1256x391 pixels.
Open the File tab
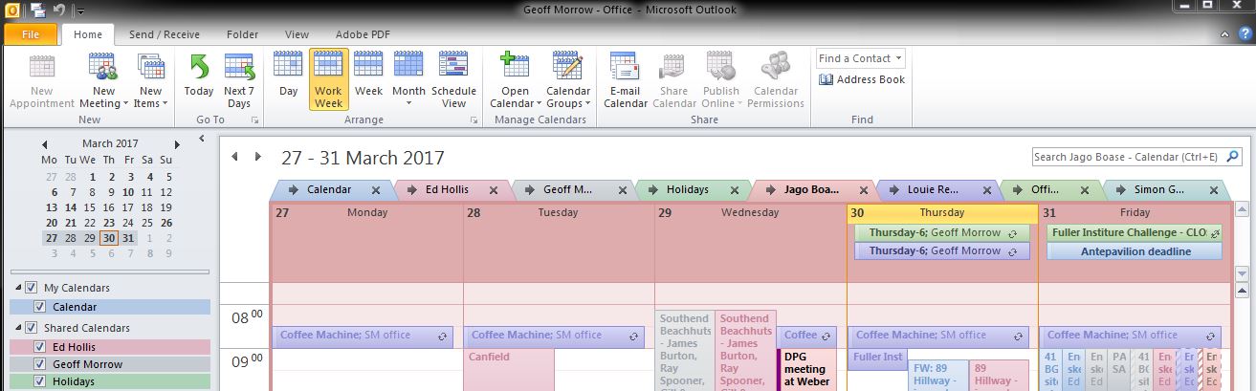pos(30,34)
